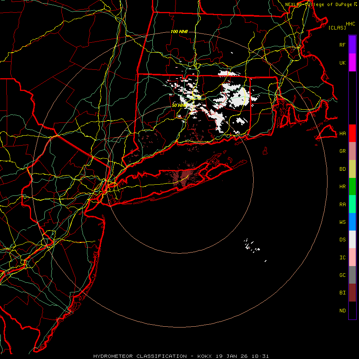
Task: Click the 'ND' legend label
Action: (342, 311)
